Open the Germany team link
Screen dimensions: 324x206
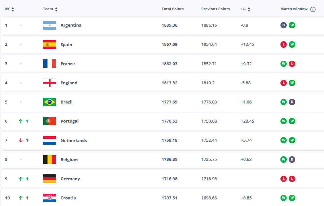click(70, 179)
